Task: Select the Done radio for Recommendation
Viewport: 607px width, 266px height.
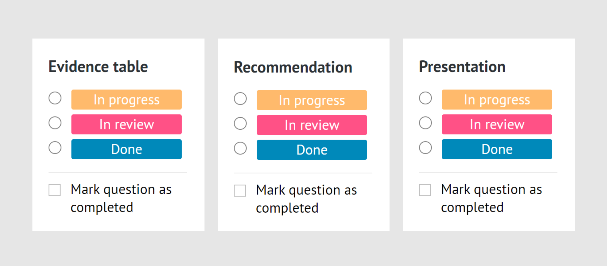Action: tap(240, 148)
